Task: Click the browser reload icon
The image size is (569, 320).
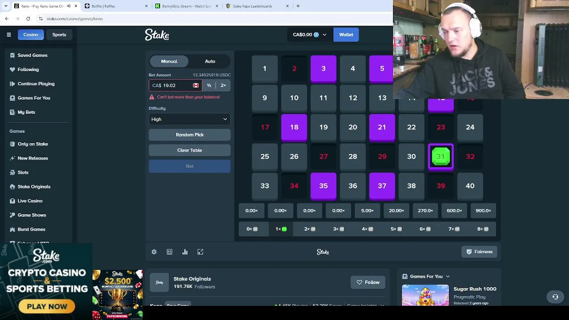Action: click(28, 19)
